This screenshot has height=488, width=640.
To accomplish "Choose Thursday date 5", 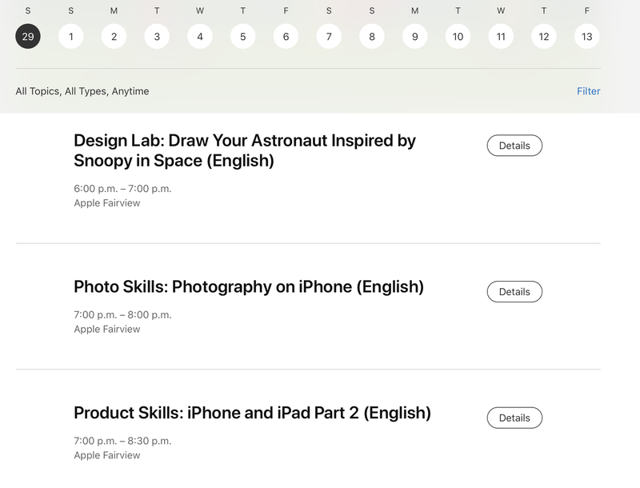I will pyautogui.click(x=243, y=36).
